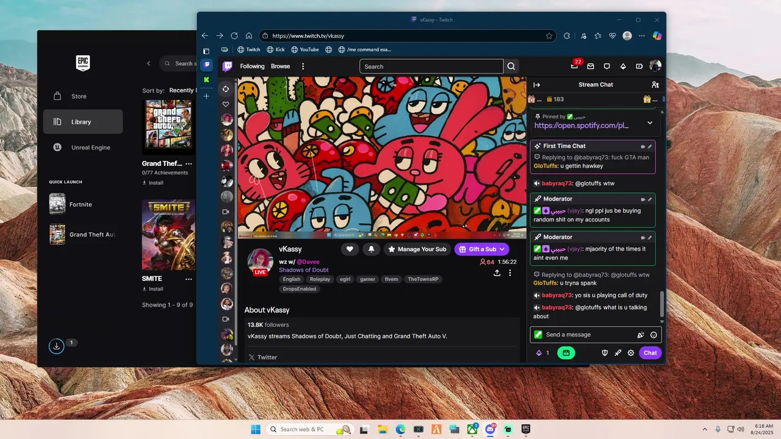
Task: Add new item with plus in browser sidebar
Action: click(207, 96)
